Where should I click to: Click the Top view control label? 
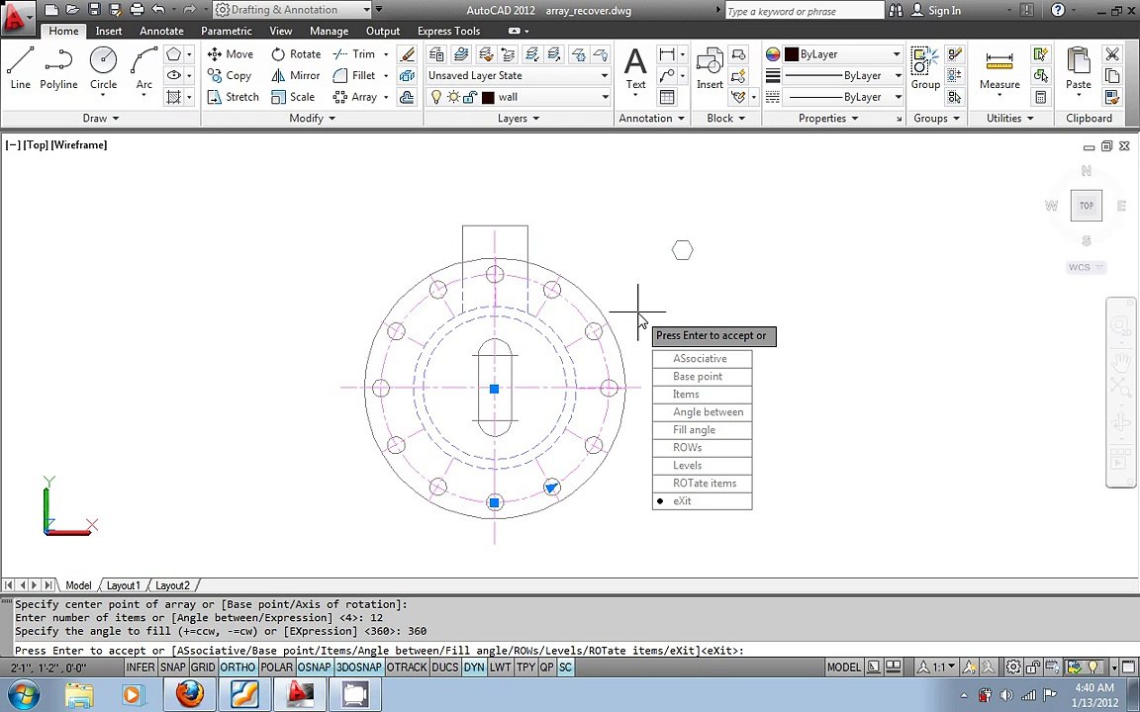click(36, 145)
